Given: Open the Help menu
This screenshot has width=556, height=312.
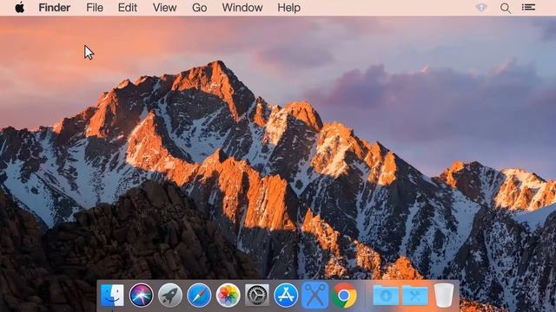Looking at the screenshot, I should tap(288, 8).
